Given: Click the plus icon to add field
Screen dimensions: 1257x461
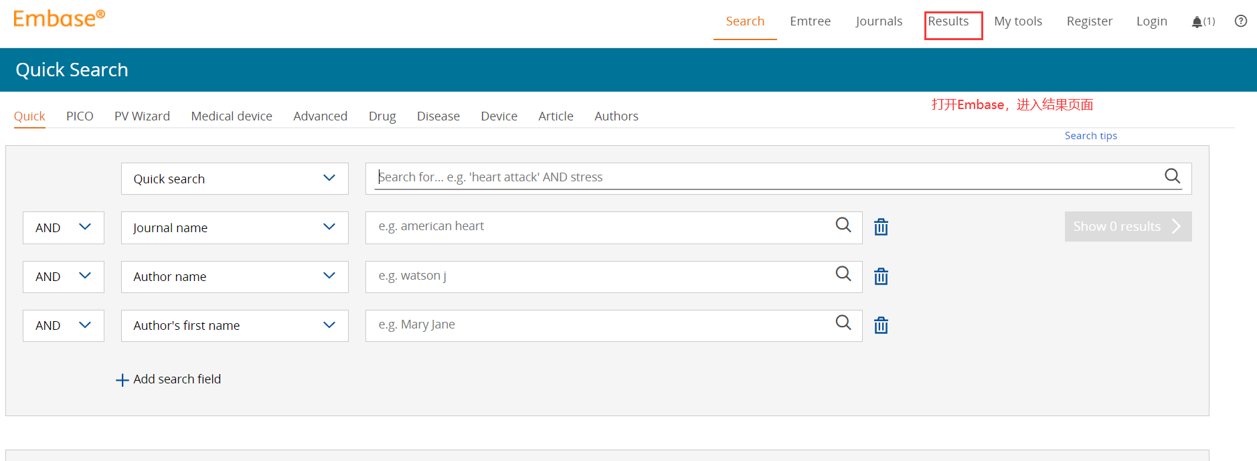Looking at the screenshot, I should pyautogui.click(x=122, y=380).
